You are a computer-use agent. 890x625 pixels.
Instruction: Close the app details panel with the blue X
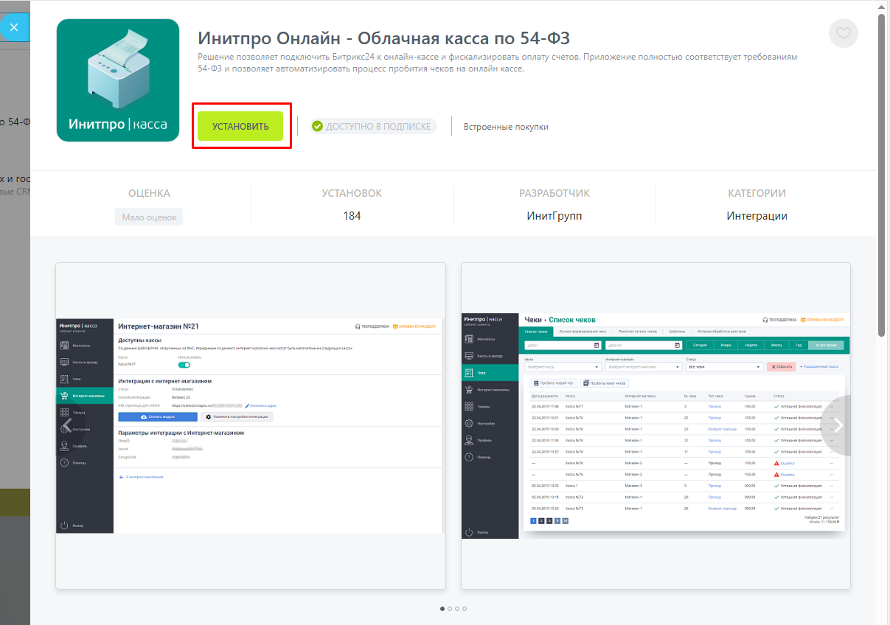[x=14, y=28]
